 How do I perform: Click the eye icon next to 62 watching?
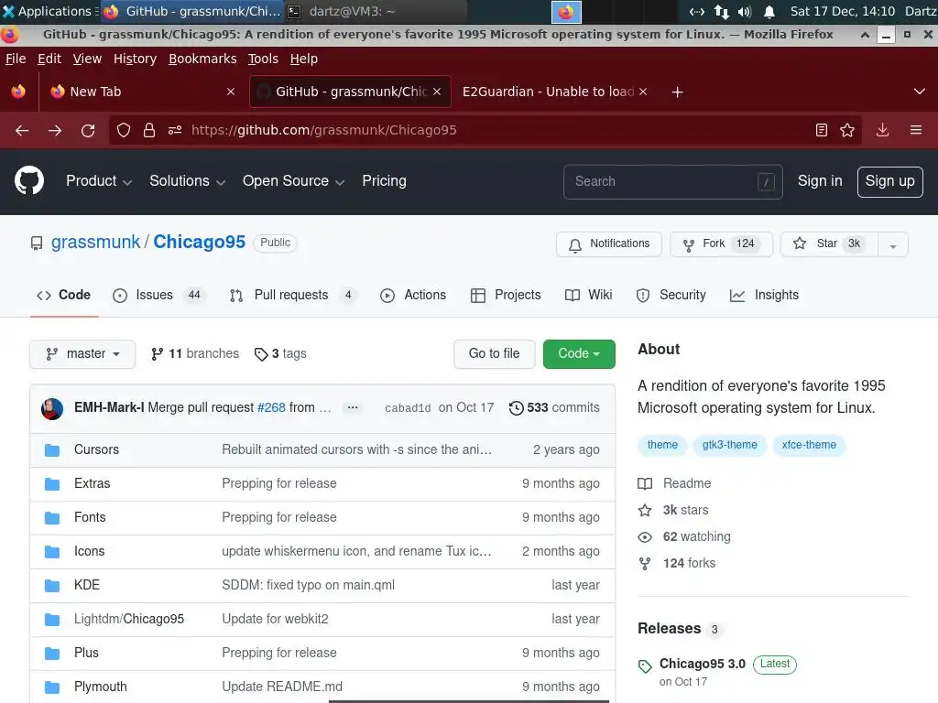645,537
